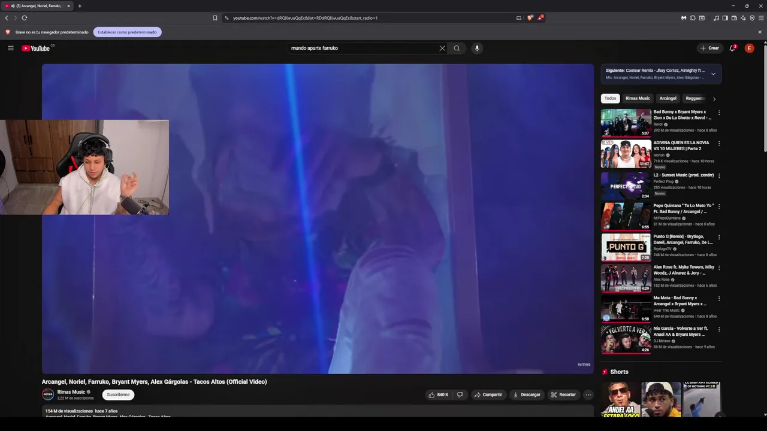Open Leo AI sparkle icon
The width and height of the screenshot is (767, 431).
[x=743, y=18]
